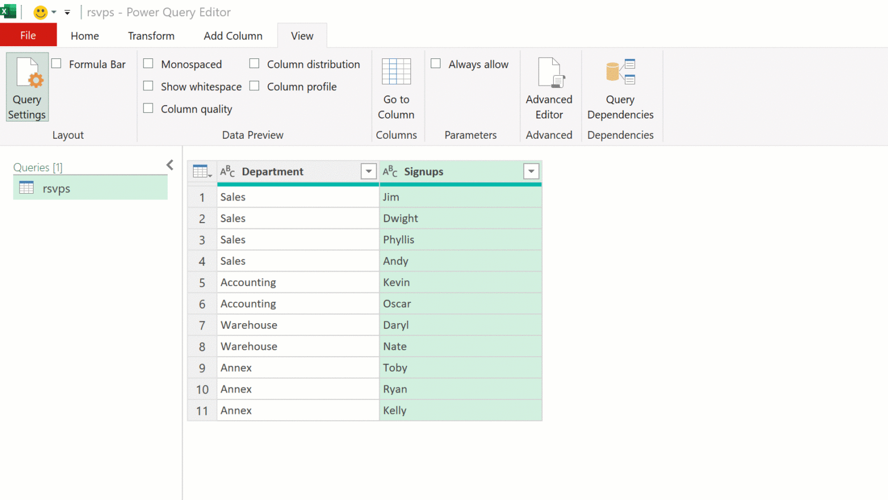
Task: Open the Department column filter dropdown
Action: point(368,172)
